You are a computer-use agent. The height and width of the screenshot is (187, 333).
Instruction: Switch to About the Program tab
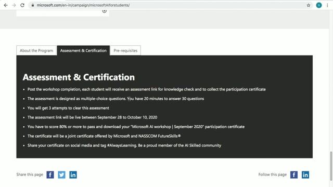[36, 50]
